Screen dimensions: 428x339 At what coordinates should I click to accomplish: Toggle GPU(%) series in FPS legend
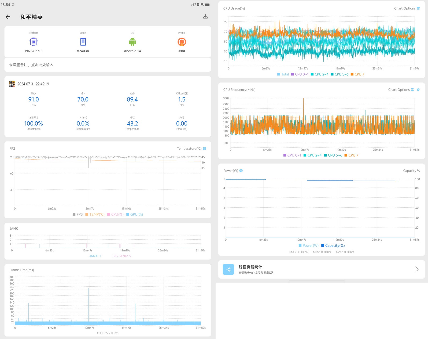[x=135, y=214]
